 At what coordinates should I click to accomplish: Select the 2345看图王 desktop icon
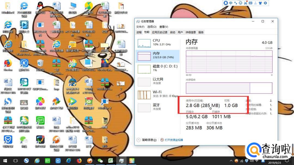click(72, 65)
